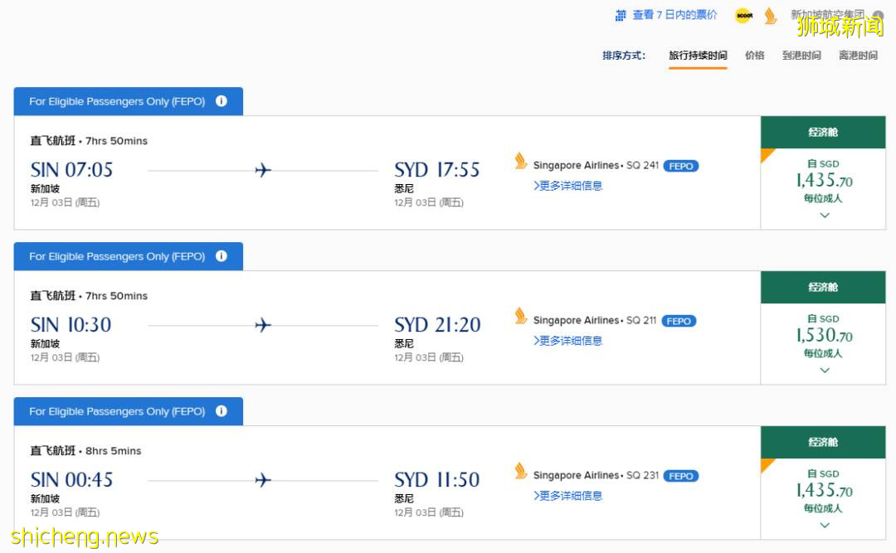Expand fare chevron for SQ 231 economy
The width and height of the screenshot is (896, 553).
click(824, 526)
